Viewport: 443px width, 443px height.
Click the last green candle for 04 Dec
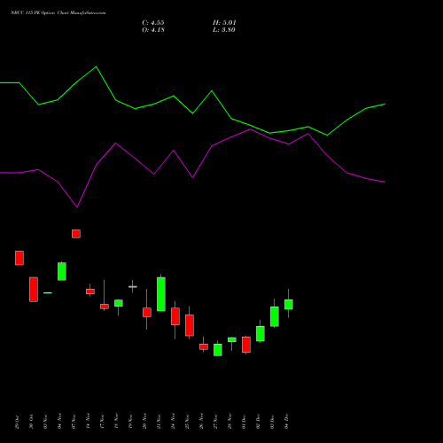click(x=289, y=305)
